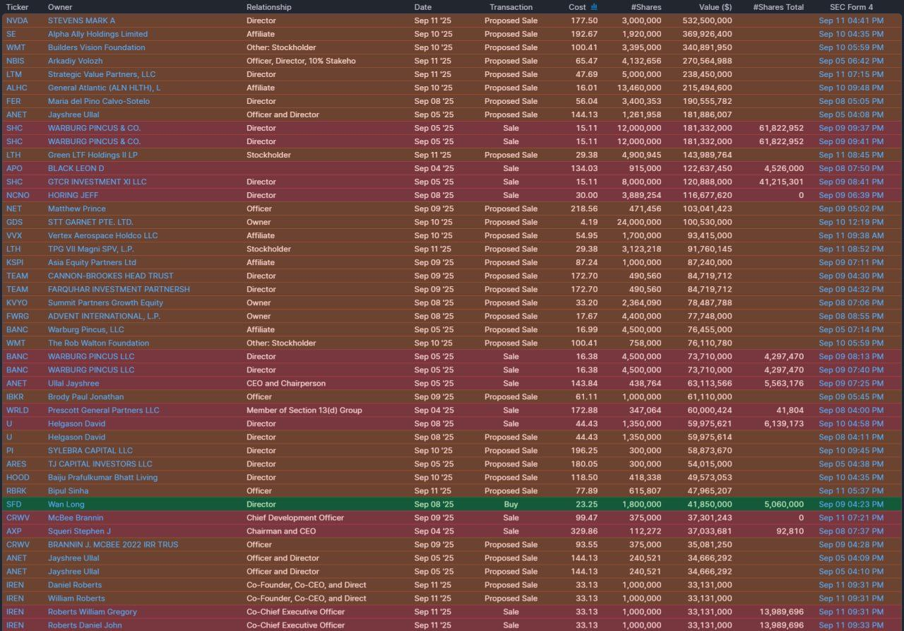
Task: Open the SFD ticker link
Action: click(x=14, y=504)
